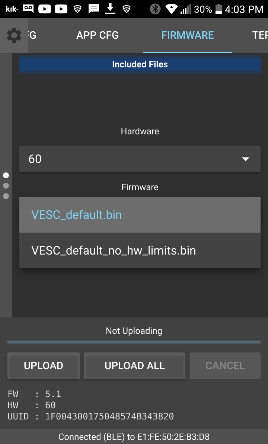Switch to the APP CFG tab
This screenshot has width=268, height=444.
[98, 35]
